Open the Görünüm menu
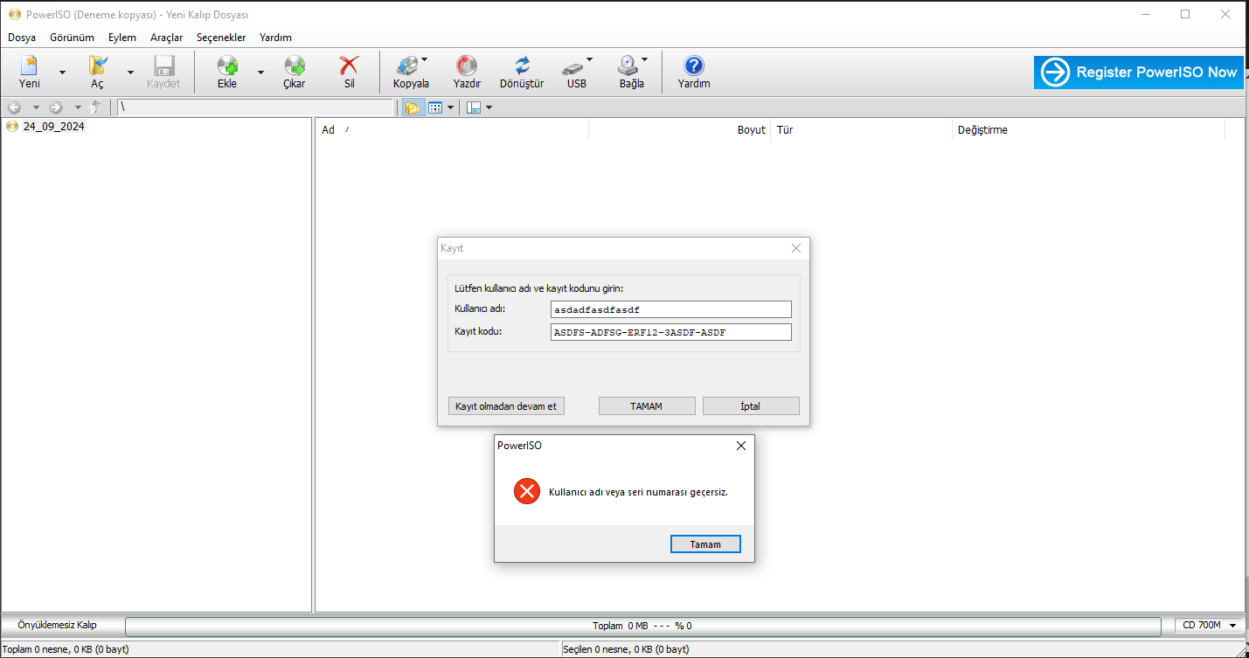Viewport: 1249px width, 658px height. click(x=72, y=38)
